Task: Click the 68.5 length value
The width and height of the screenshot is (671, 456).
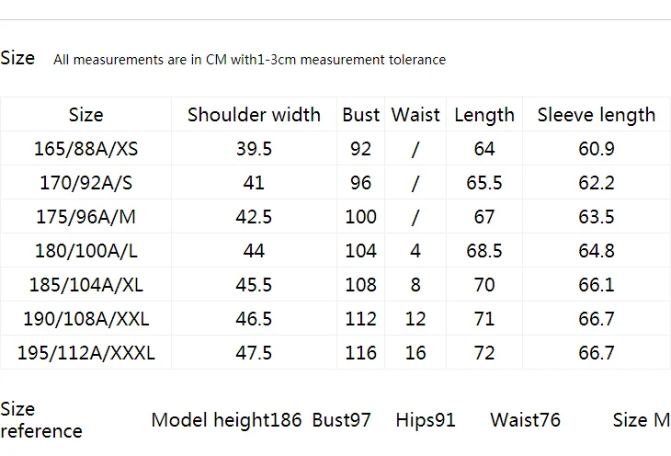Action: 484,250
